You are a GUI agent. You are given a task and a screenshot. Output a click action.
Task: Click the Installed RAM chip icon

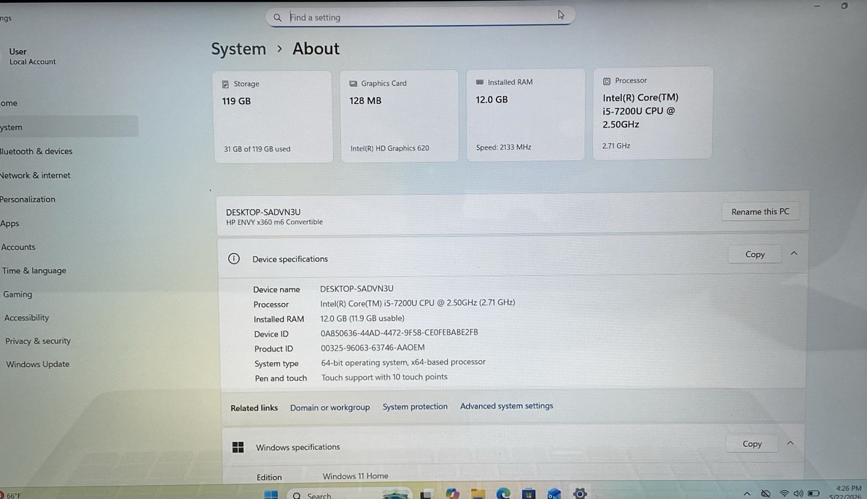click(x=480, y=82)
